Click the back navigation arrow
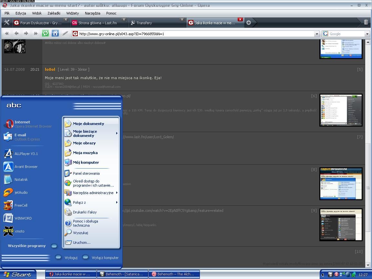The image size is (372, 279). [16, 33]
